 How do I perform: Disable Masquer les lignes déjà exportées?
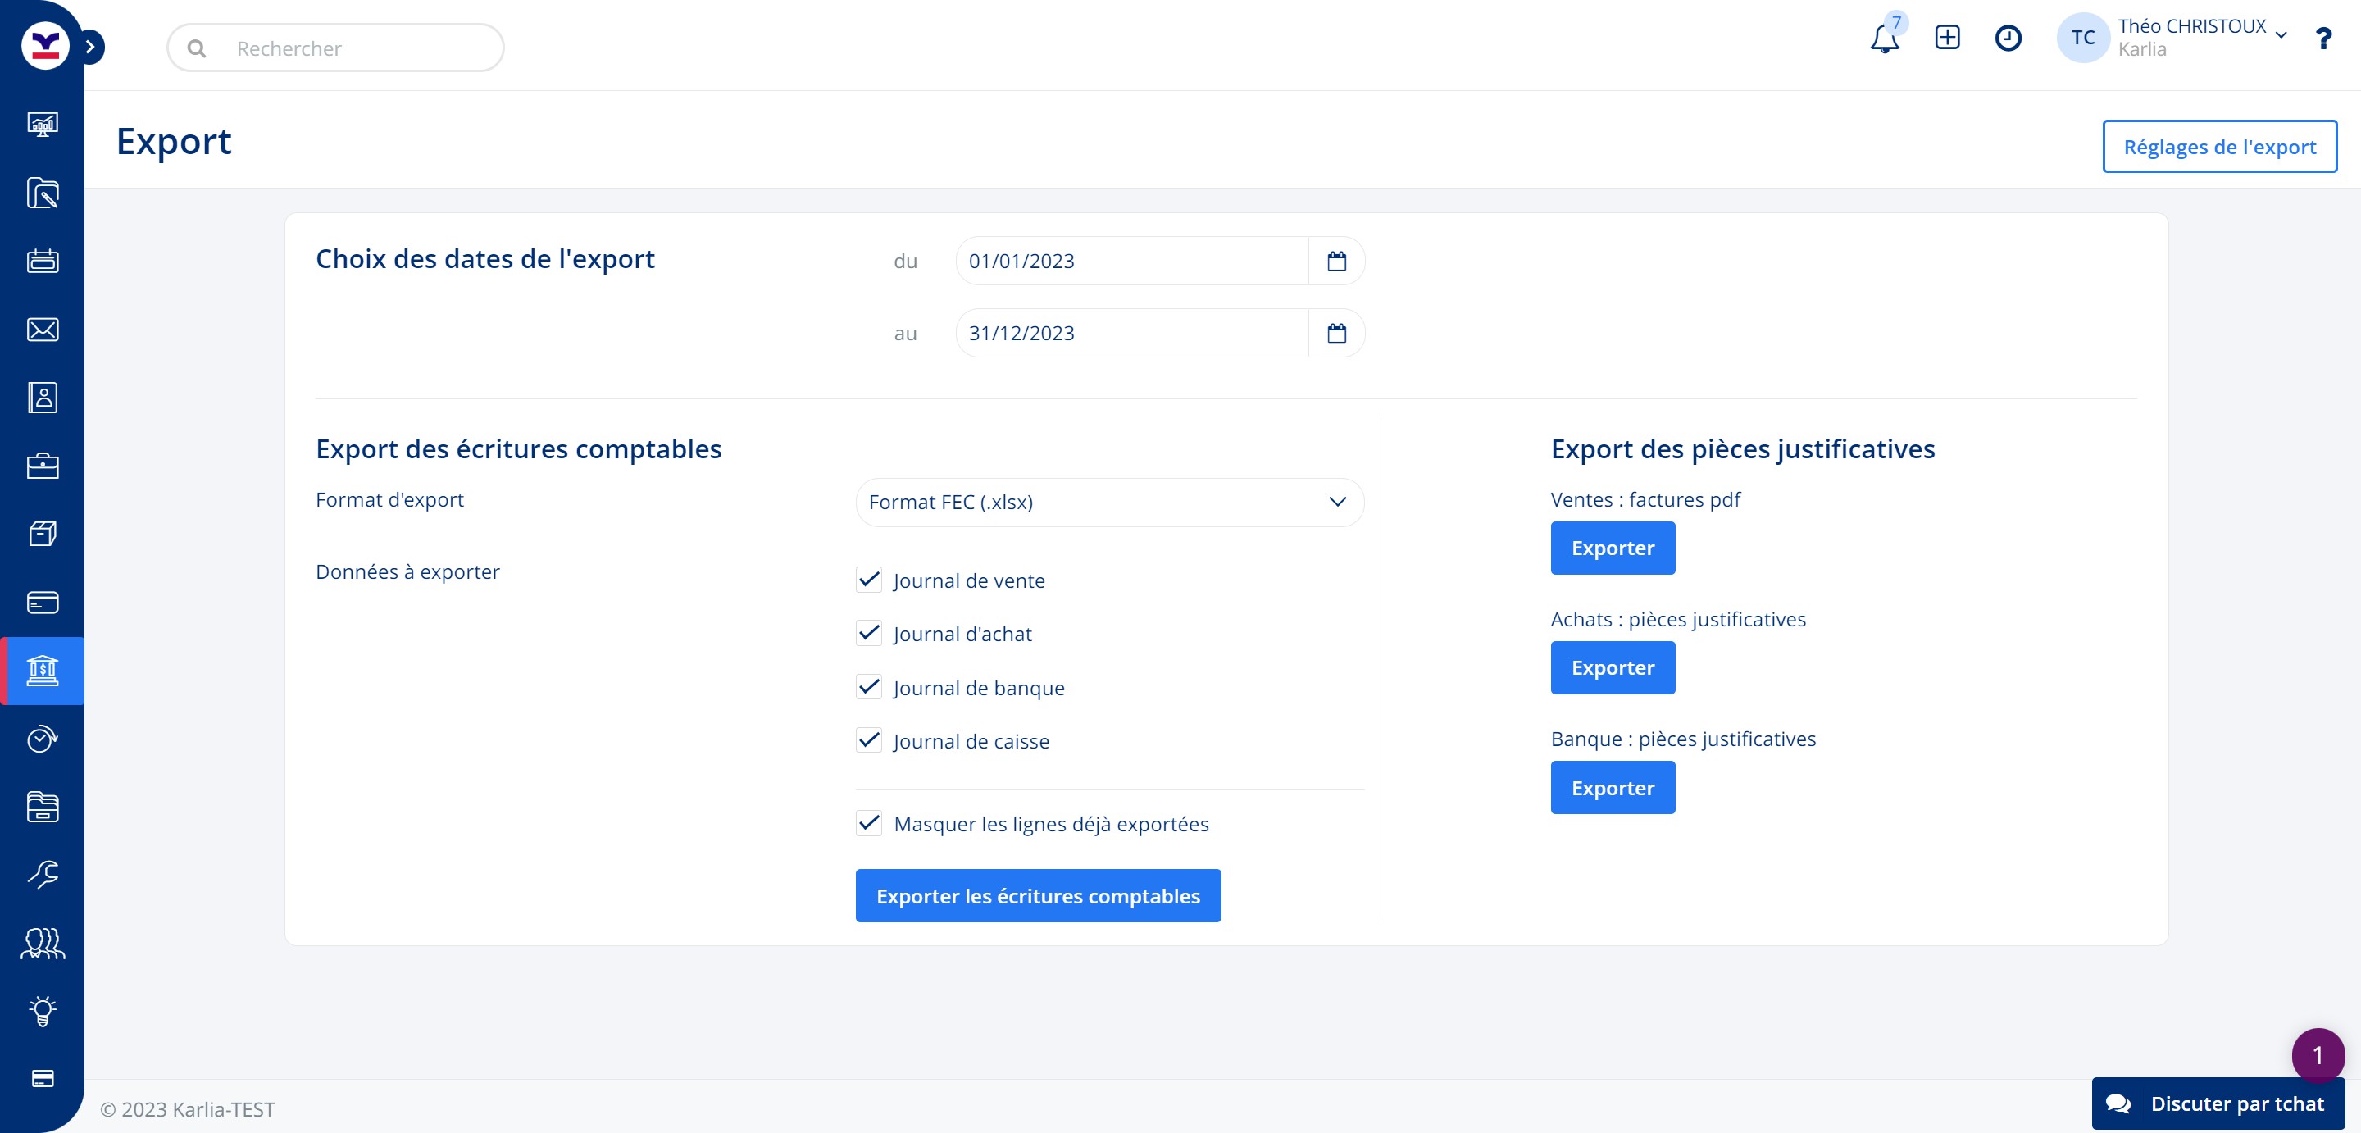868,823
